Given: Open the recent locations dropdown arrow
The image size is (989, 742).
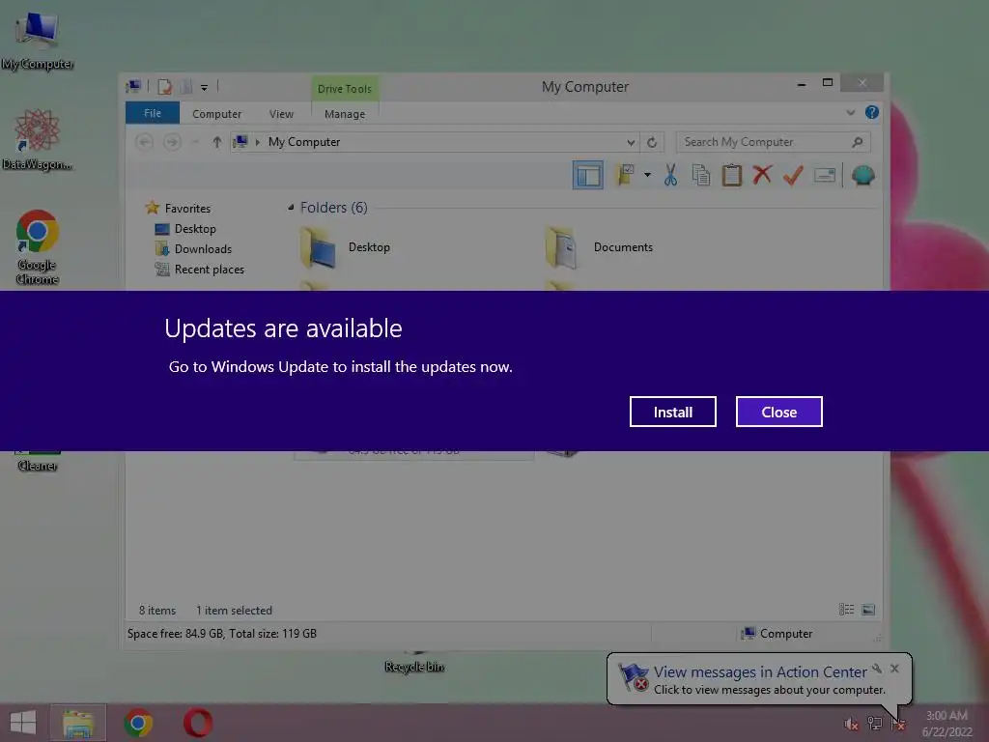Looking at the screenshot, I should pos(195,142).
